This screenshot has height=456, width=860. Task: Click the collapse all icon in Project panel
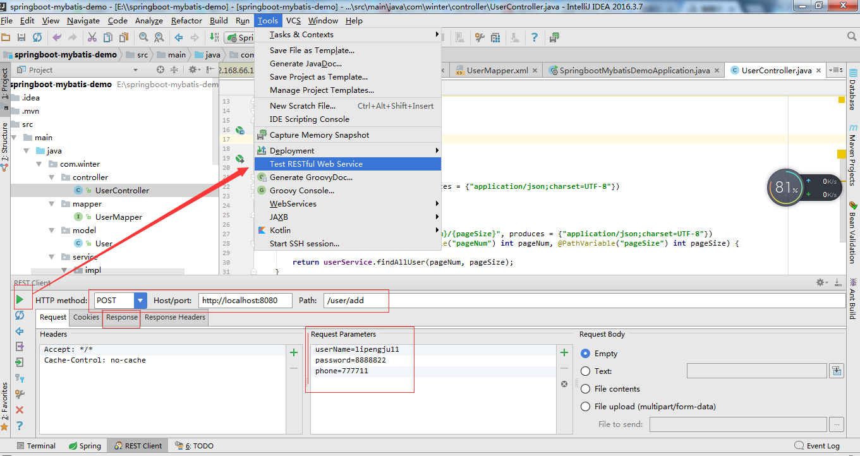[x=176, y=69]
